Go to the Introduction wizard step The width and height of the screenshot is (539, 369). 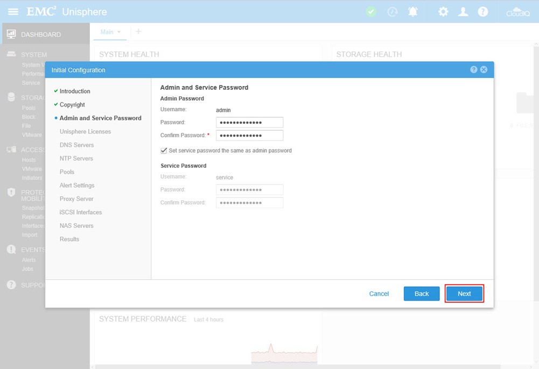(x=75, y=91)
